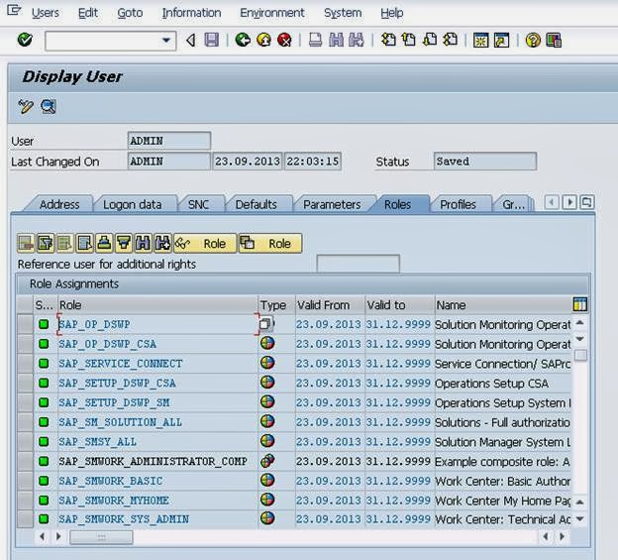Viewport: 618px width, 560px height.
Task: Click the Previous Page icon
Action: pyautogui.click(x=409, y=40)
